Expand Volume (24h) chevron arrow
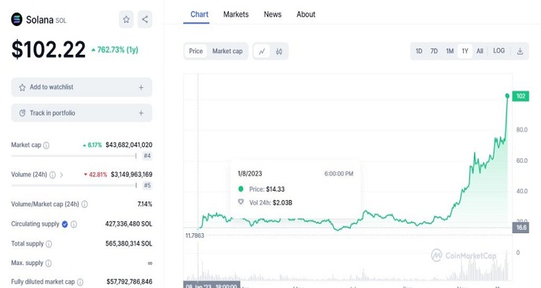The width and height of the screenshot is (541, 288). pos(61,174)
